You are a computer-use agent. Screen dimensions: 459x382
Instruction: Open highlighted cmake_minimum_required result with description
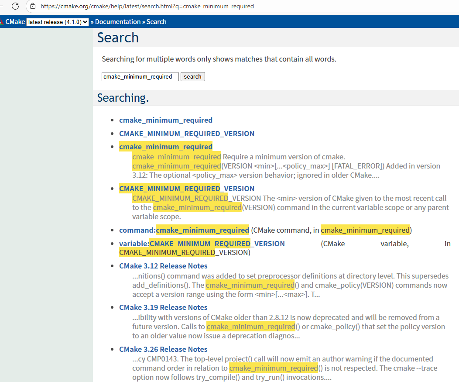click(x=166, y=147)
